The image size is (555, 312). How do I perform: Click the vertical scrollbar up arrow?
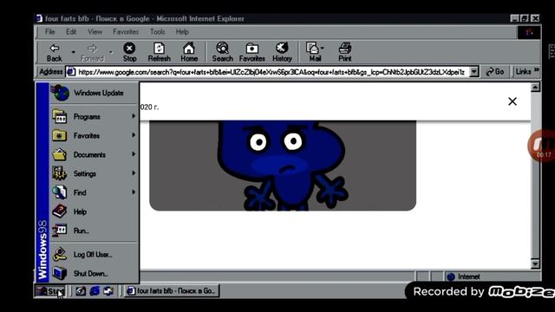(535, 87)
